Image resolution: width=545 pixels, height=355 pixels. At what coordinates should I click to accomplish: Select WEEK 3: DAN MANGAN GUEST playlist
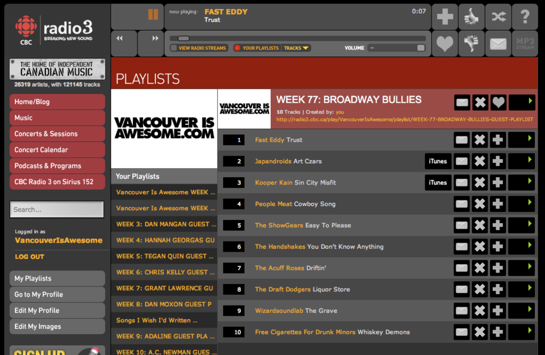[165, 224]
